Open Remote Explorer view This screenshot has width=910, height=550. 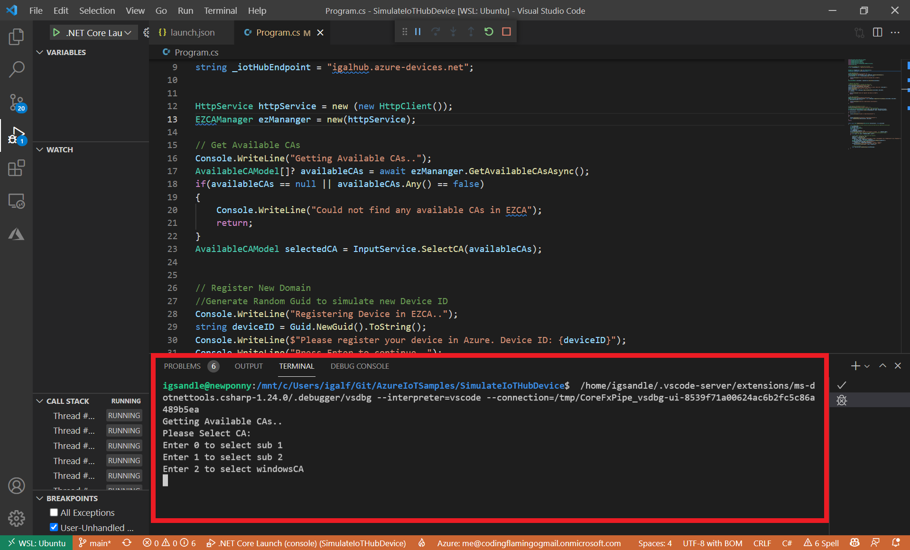[x=16, y=201]
